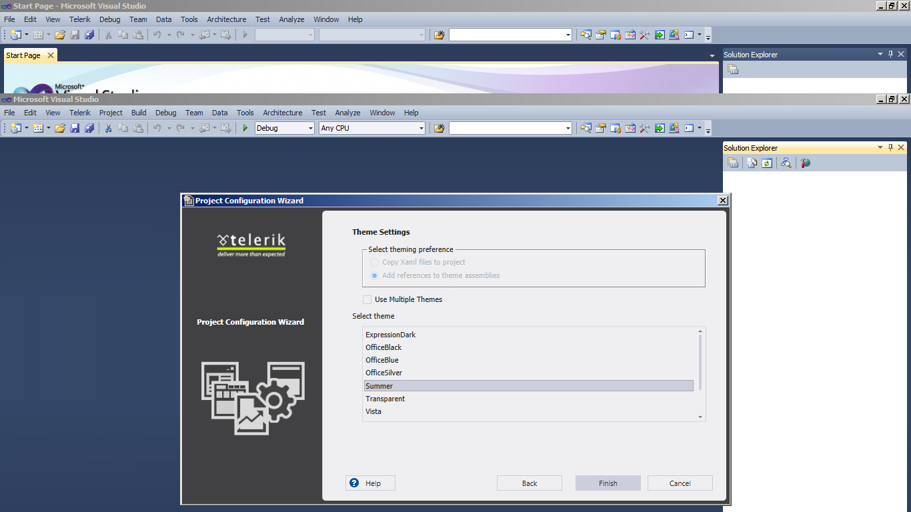This screenshot has height=512, width=911.
Task: Open Analyze menu in Start Page window
Action: click(x=291, y=19)
